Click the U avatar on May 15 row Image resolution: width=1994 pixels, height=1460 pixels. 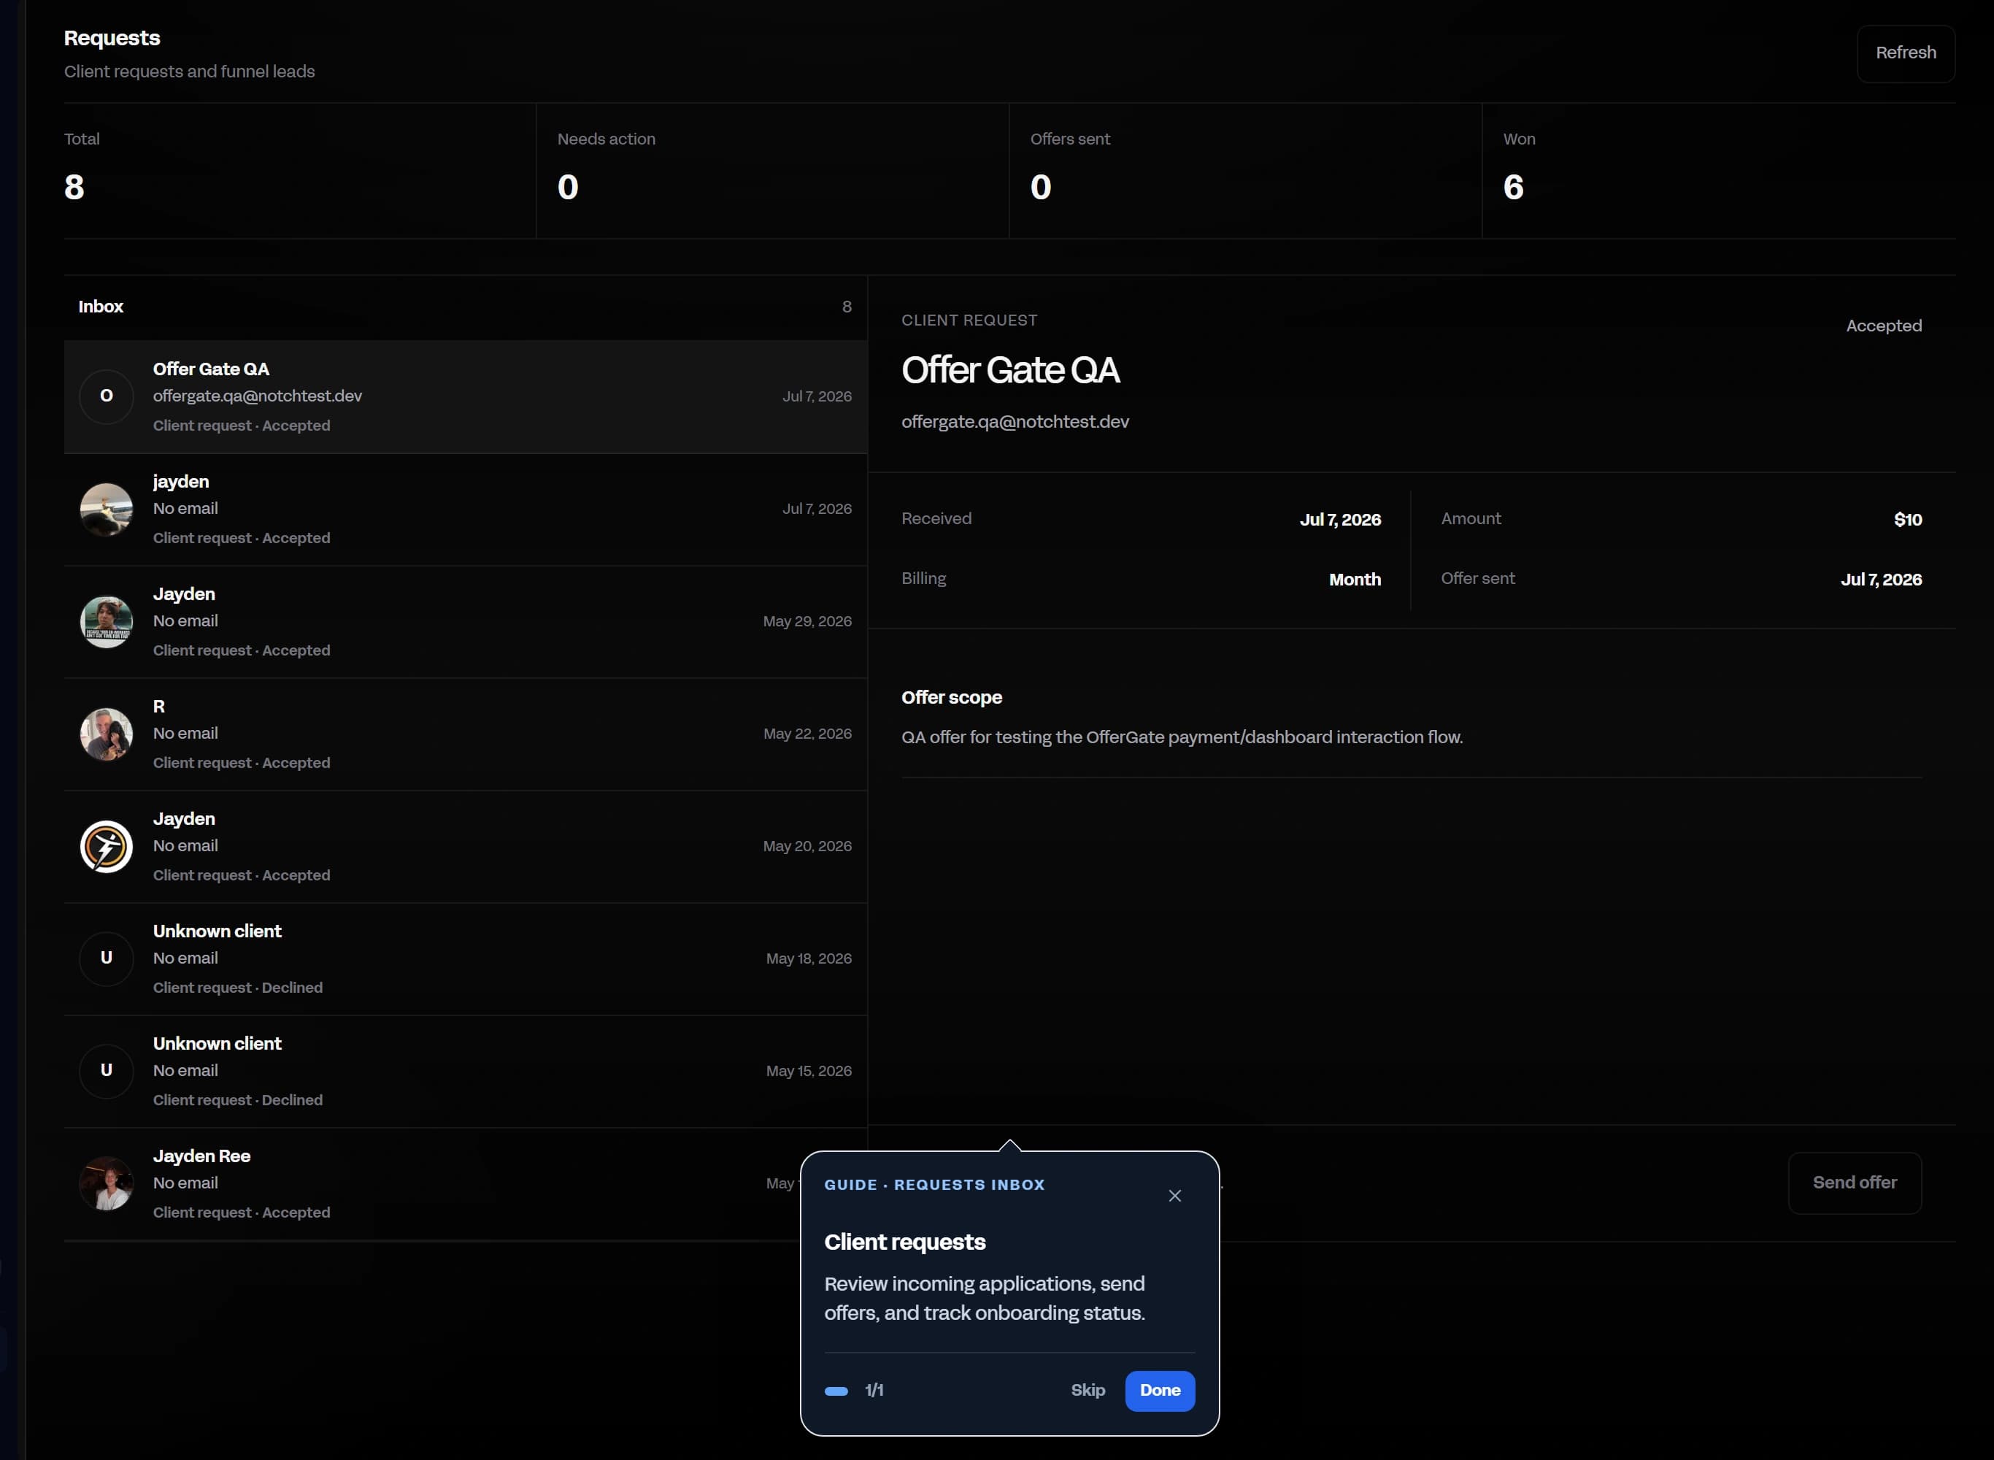[106, 1070]
